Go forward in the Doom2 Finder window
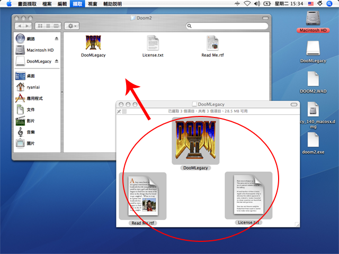This screenshot has width=339, height=254. (28, 26)
